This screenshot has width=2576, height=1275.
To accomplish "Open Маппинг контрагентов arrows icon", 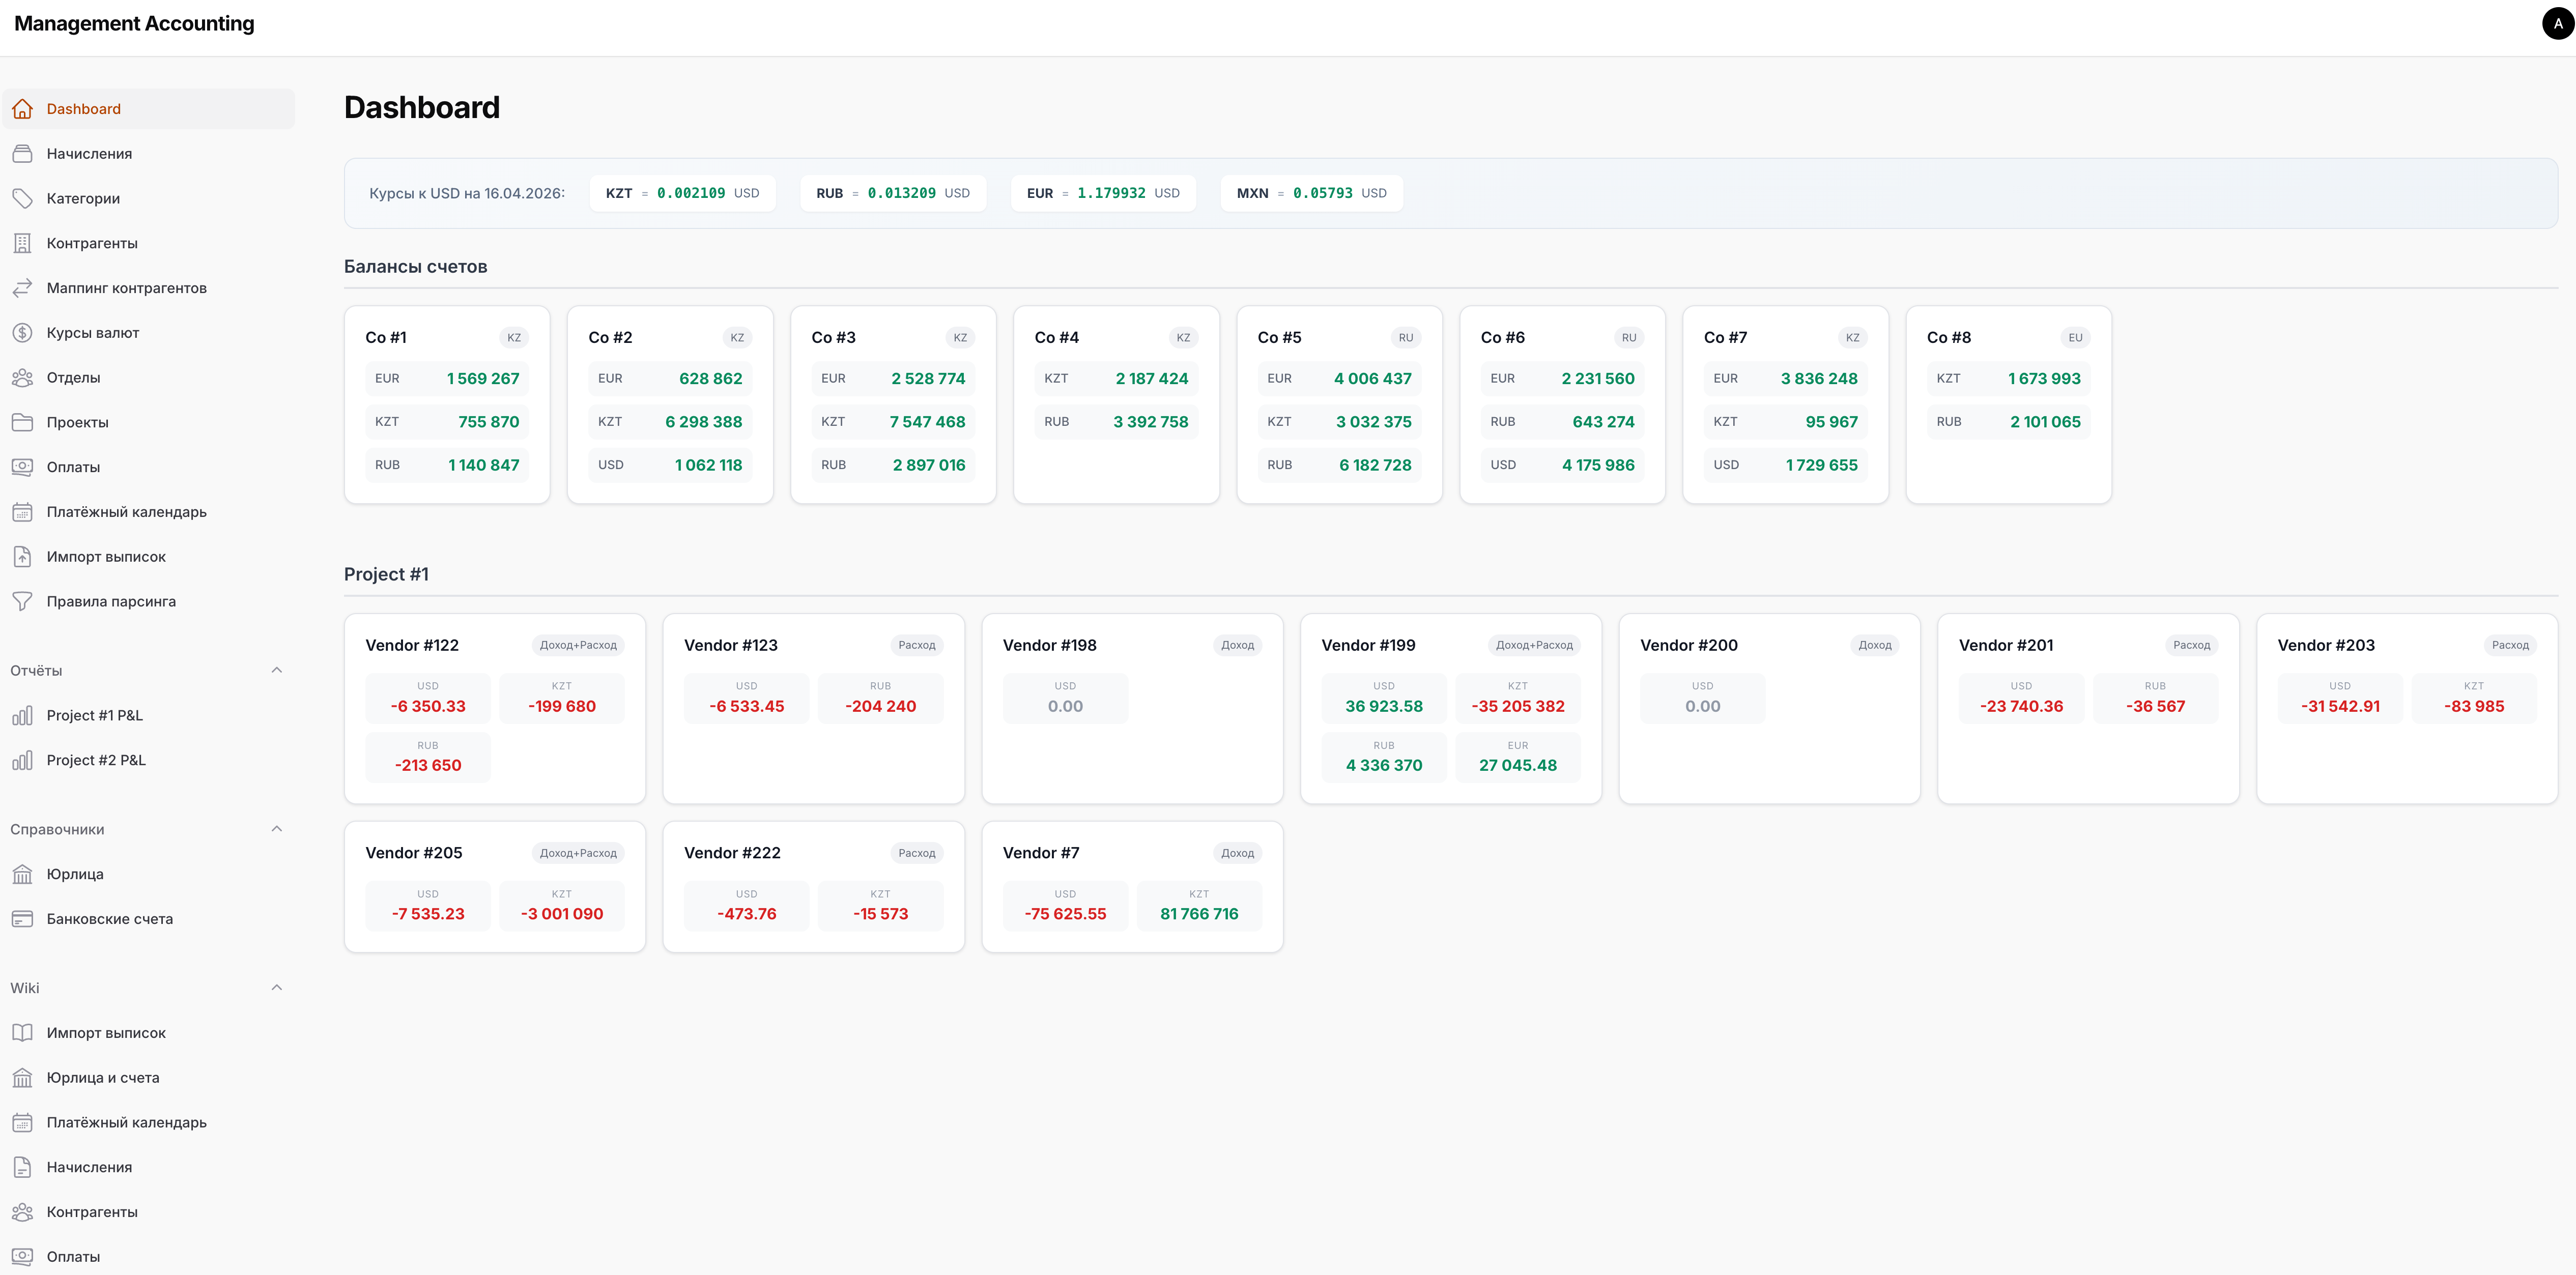I will click(22, 288).
